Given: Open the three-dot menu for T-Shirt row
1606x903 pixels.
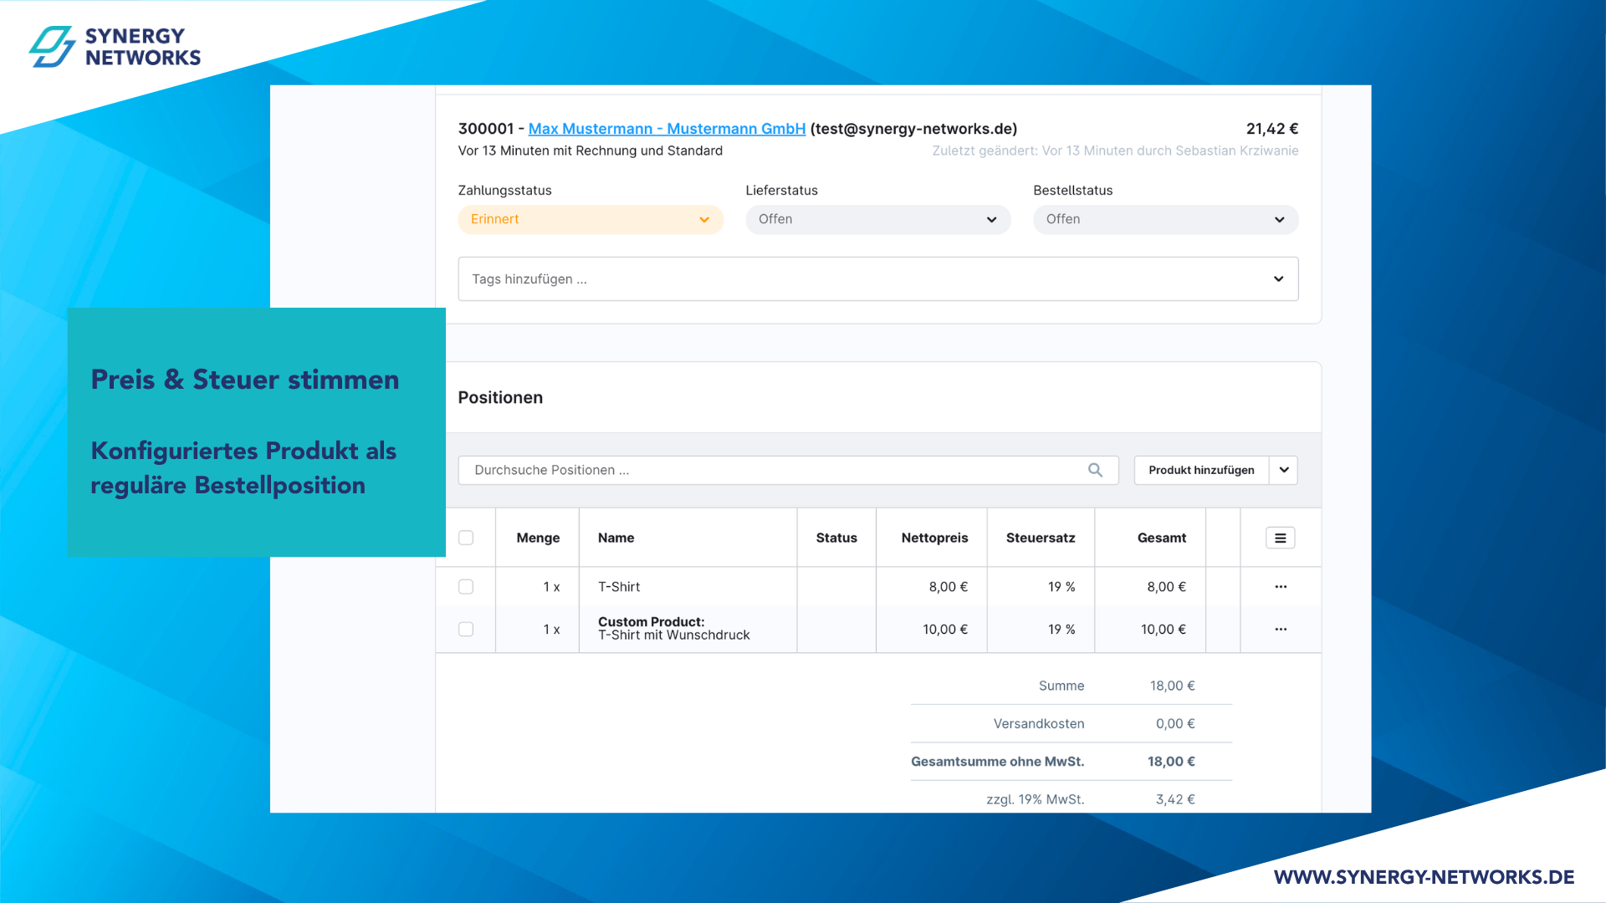Looking at the screenshot, I should pyautogui.click(x=1281, y=587).
